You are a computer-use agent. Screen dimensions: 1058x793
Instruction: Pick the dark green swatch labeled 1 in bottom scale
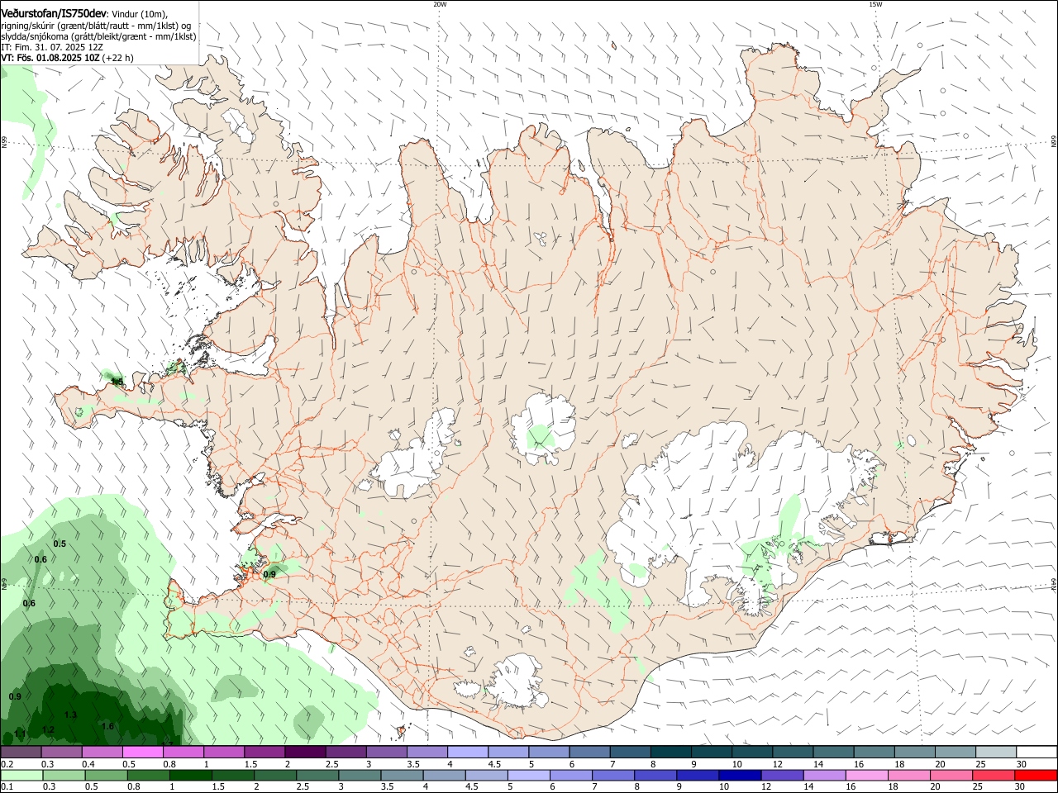[x=192, y=775]
